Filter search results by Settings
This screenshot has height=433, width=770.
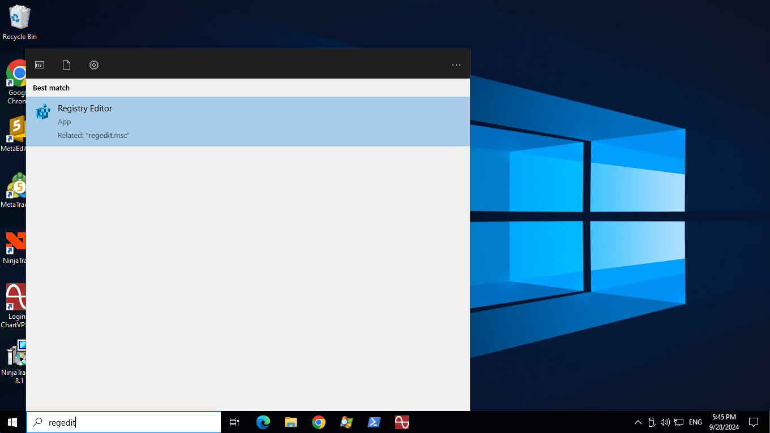(x=94, y=65)
